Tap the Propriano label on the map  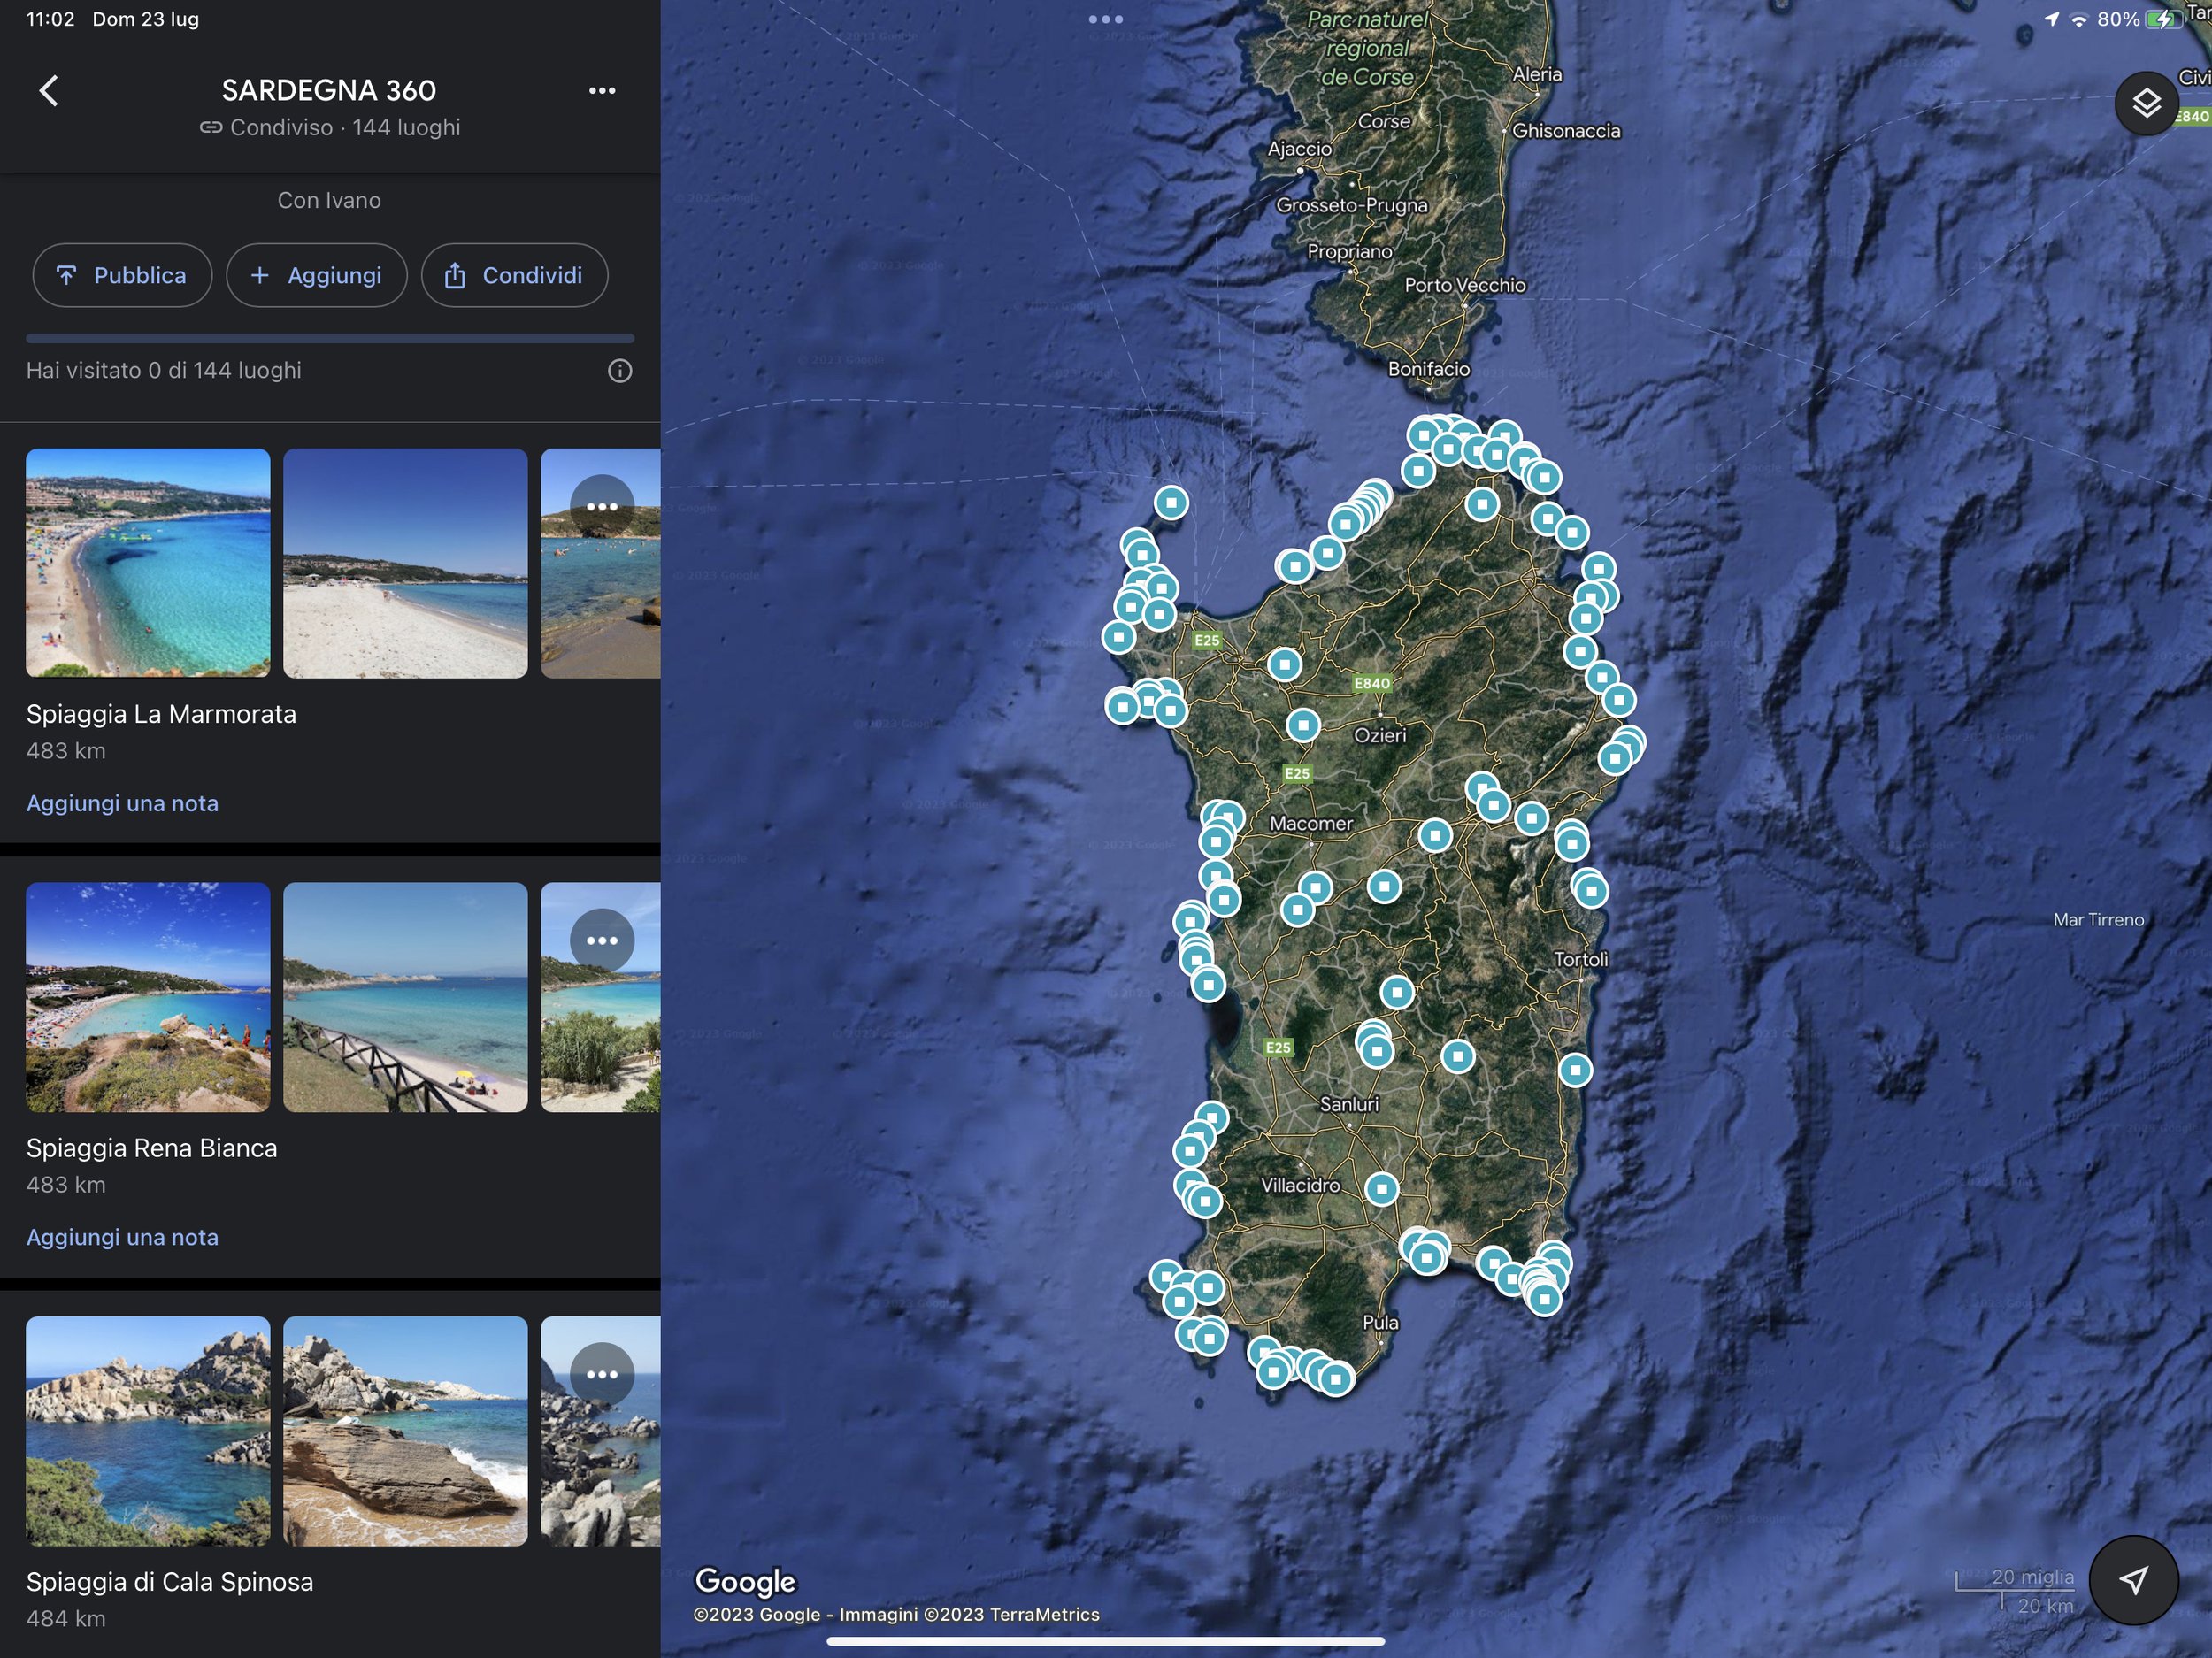pos(1350,252)
